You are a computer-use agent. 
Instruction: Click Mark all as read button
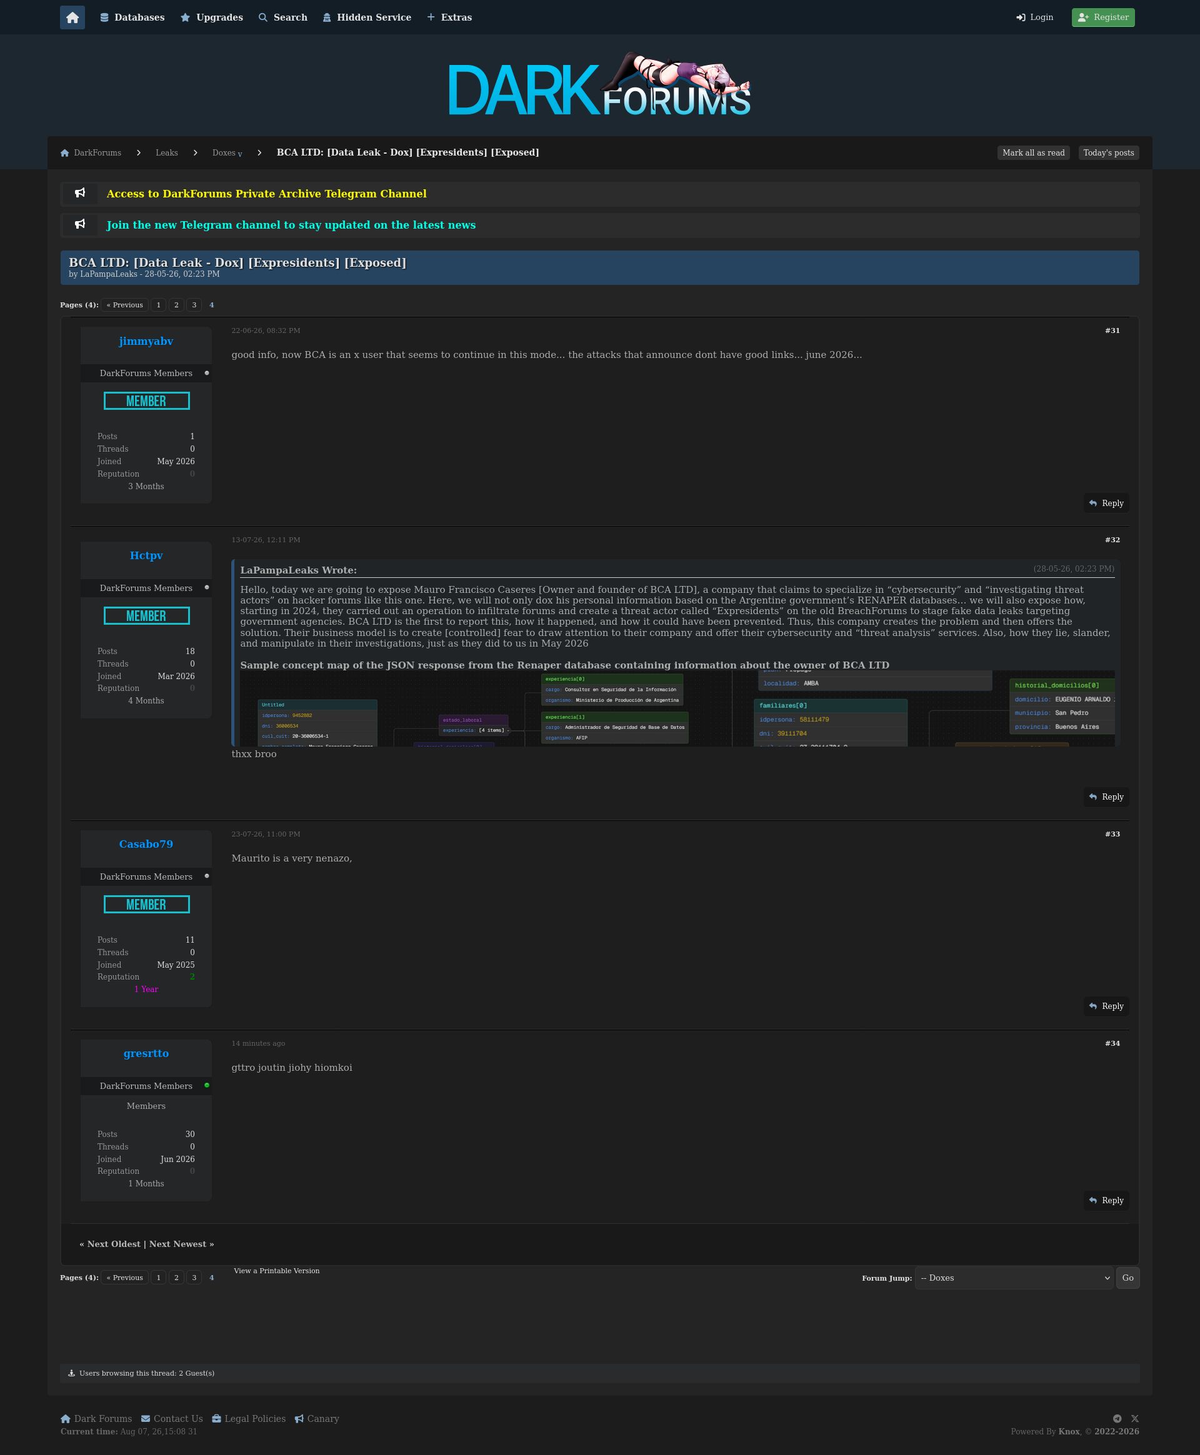[x=1033, y=152]
